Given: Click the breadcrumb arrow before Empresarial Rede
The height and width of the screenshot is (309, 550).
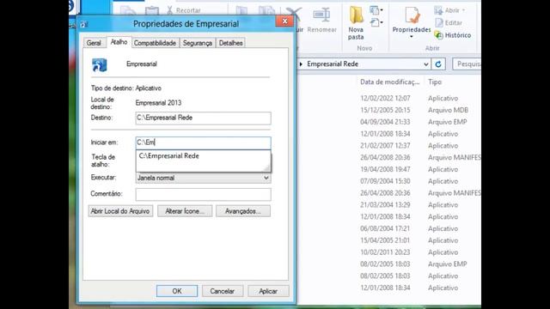Looking at the screenshot, I should pos(301,64).
